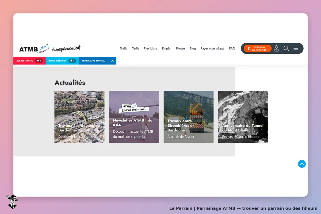Click the Télépéage Commander button
Viewport: 321px width, 214px height.
coord(258,48)
